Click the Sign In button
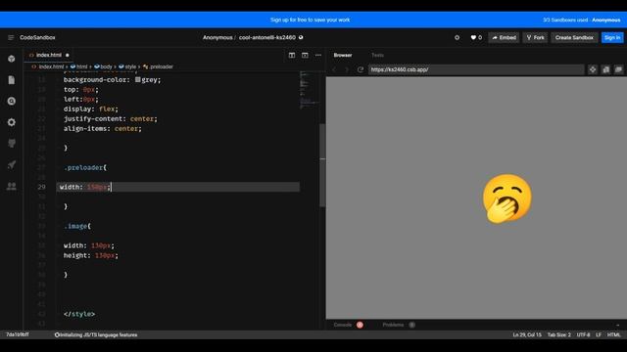The height and width of the screenshot is (352, 627). tap(612, 37)
